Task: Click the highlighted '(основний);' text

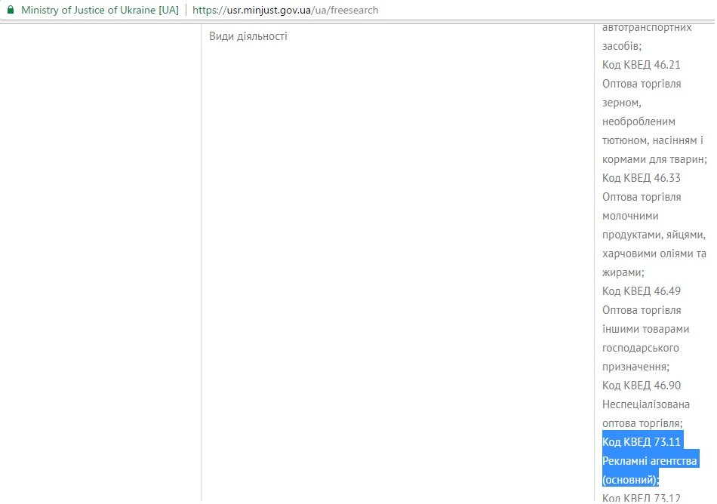Action: pos(630,479)
